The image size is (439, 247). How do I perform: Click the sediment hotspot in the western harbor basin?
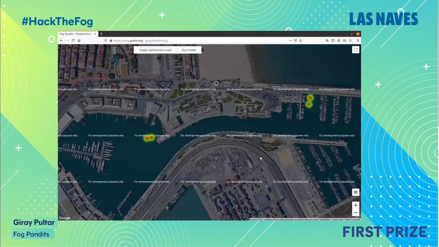click(149, 138)
